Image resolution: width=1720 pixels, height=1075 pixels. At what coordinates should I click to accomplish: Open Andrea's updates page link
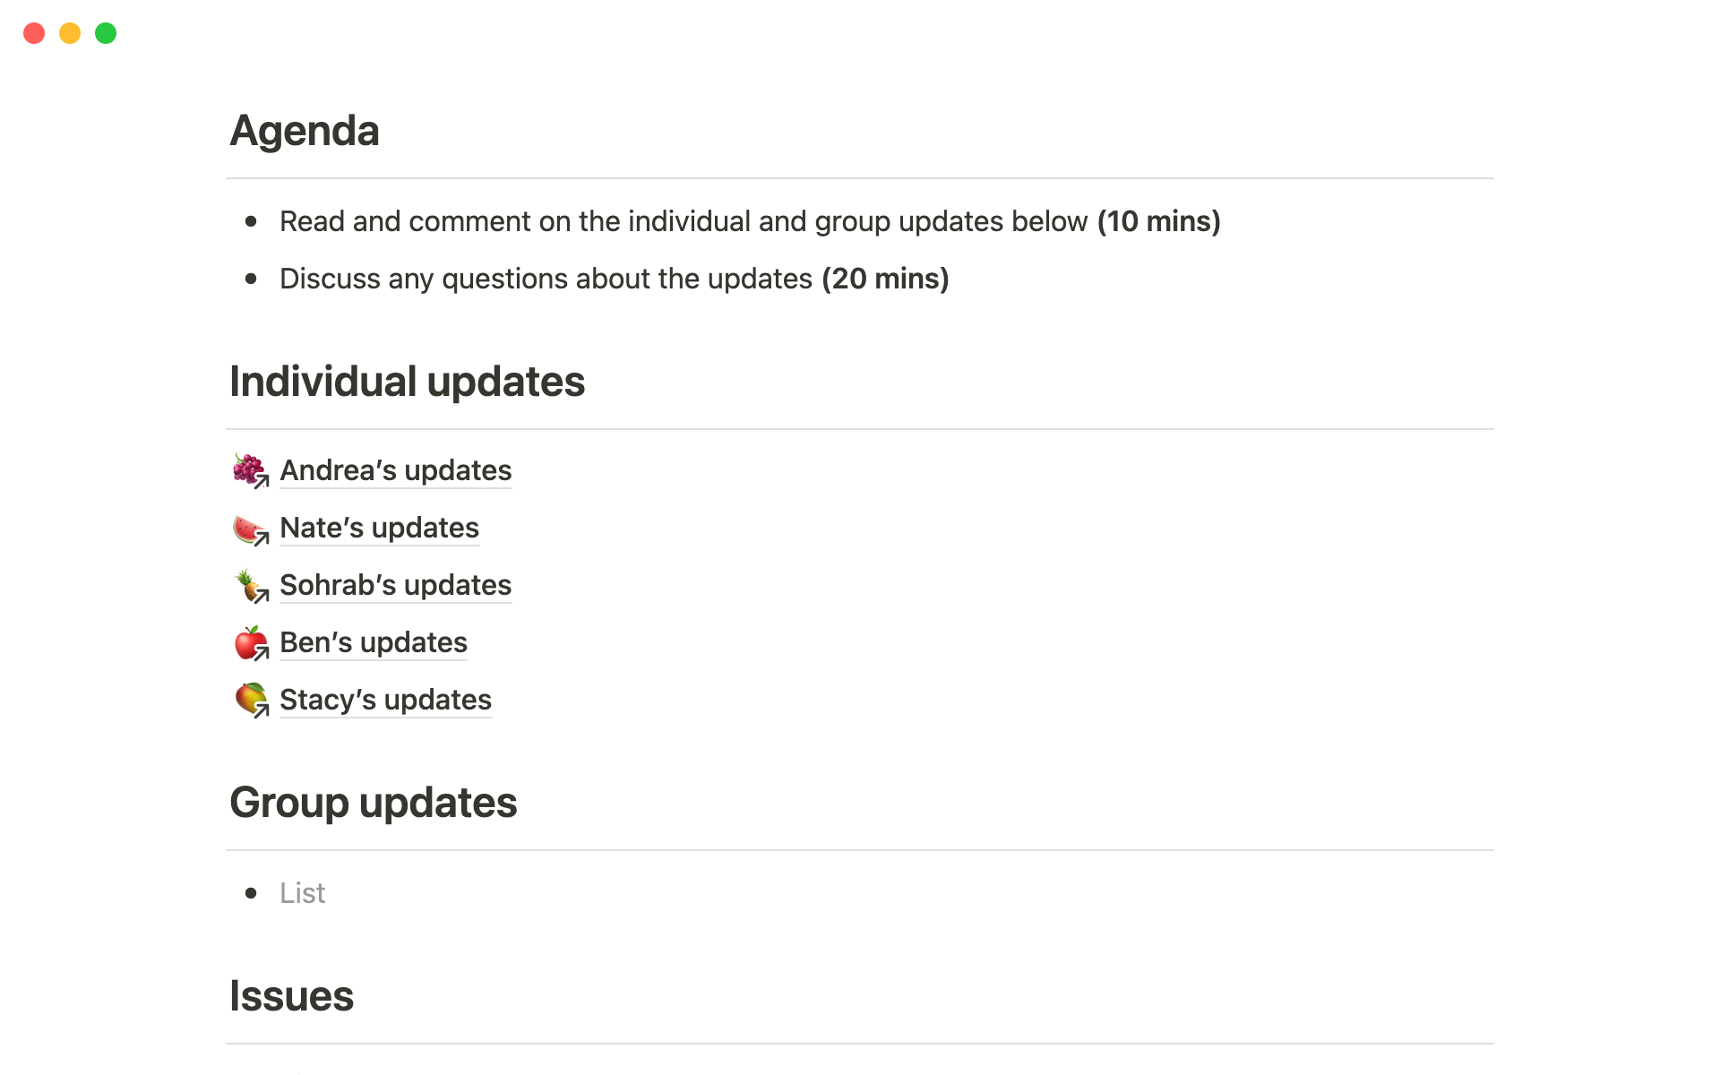tap(395, 470)
